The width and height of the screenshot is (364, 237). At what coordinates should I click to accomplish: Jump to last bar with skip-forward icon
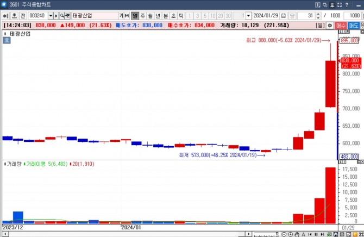tap(322, 234)
